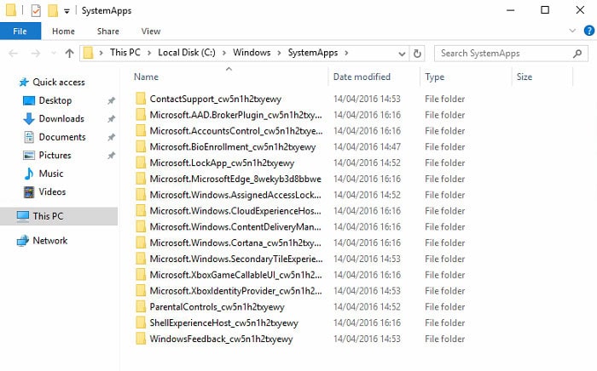Screen dimensions: 597x371
Task: Select Network in the navigation pane
Action: [x=49, y=240]
